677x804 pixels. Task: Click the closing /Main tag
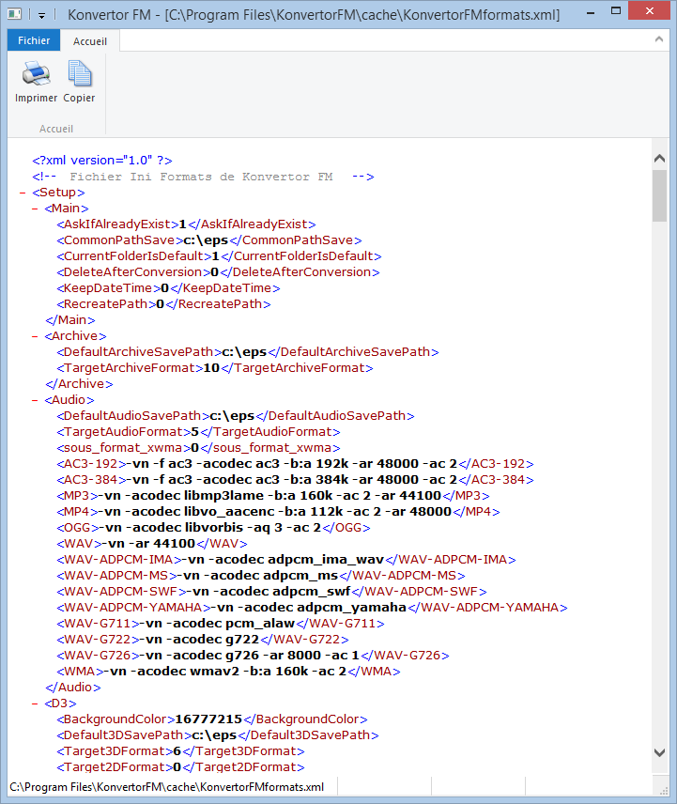click(70, 320)
